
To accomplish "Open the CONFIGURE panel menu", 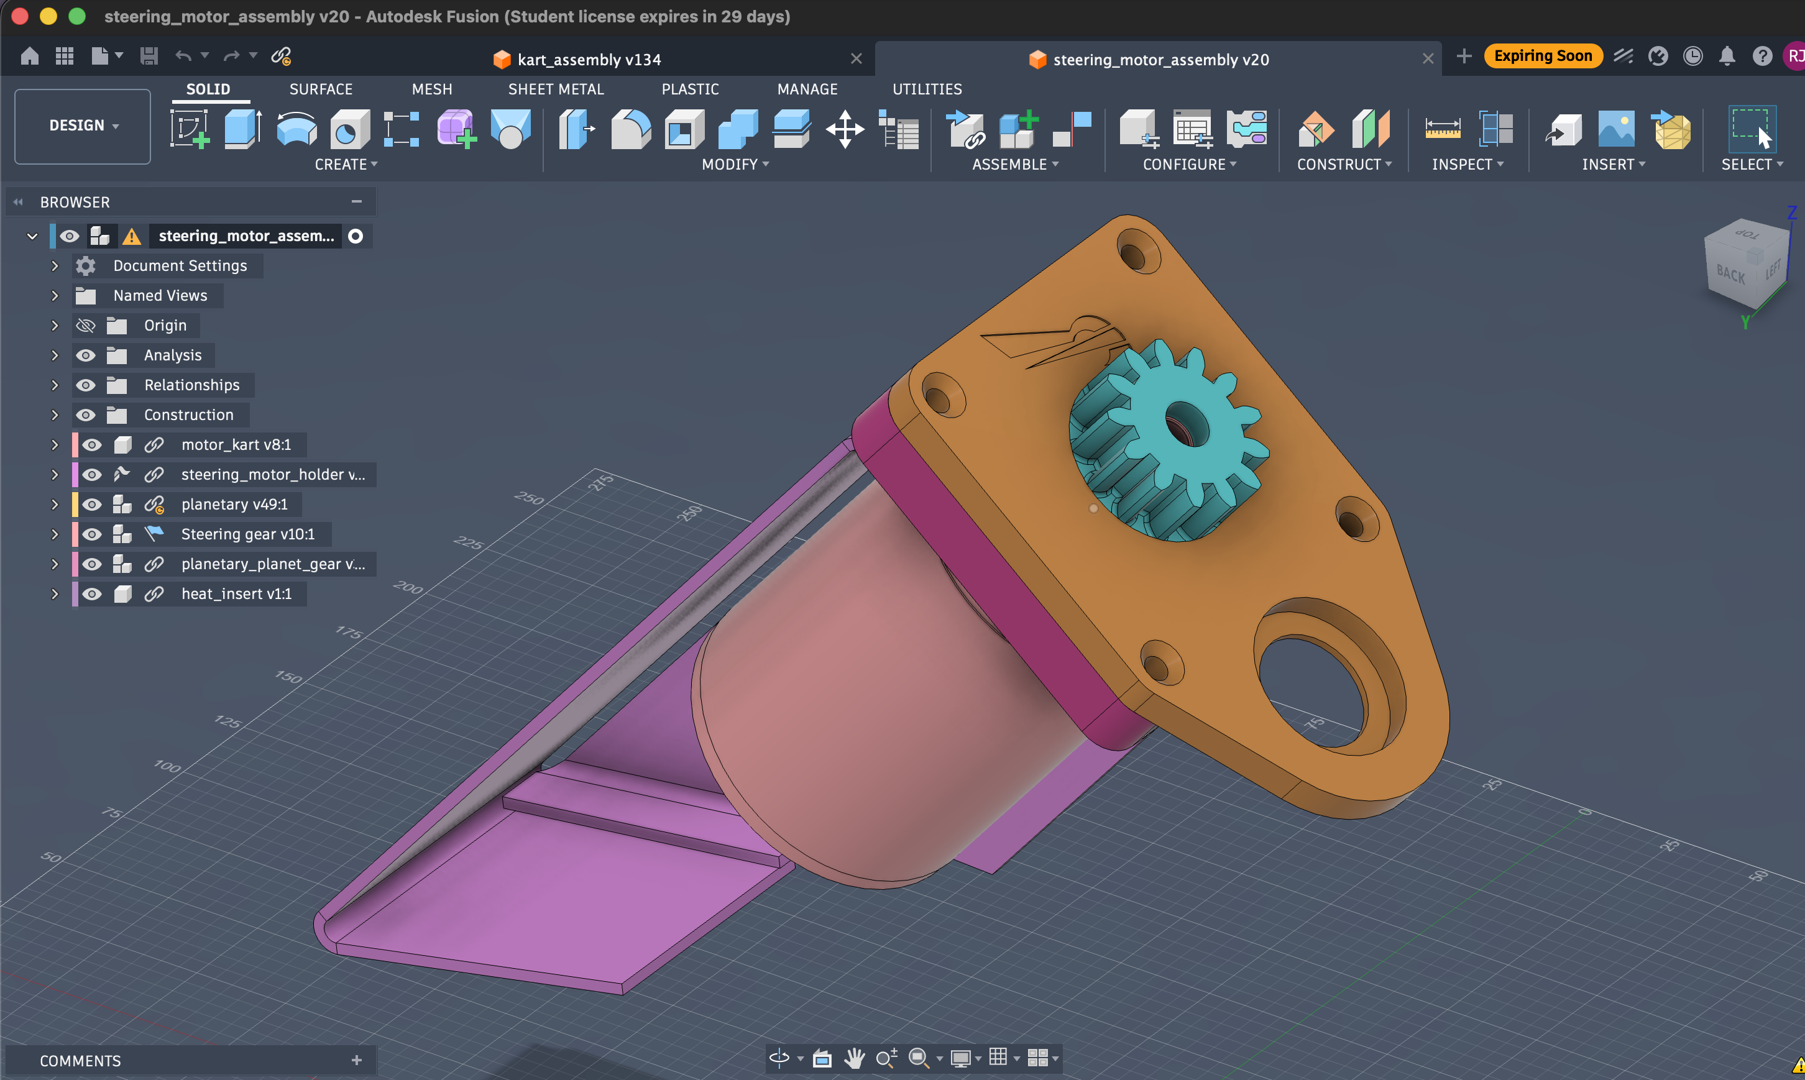I will [x=1189, y=165].
